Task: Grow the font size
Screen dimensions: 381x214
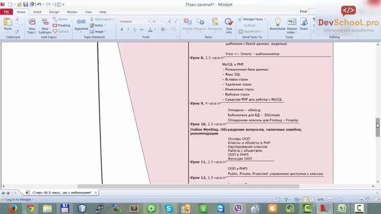Action: pos(169,21)
